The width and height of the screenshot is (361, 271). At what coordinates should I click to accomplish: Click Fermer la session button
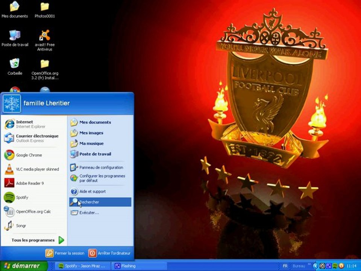point(65,253)
